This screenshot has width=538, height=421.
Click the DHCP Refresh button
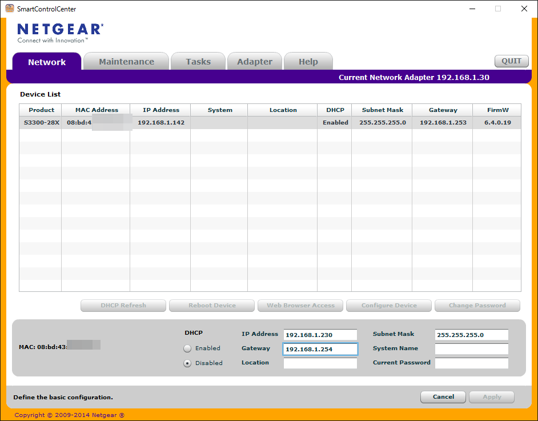coord(123,306)
